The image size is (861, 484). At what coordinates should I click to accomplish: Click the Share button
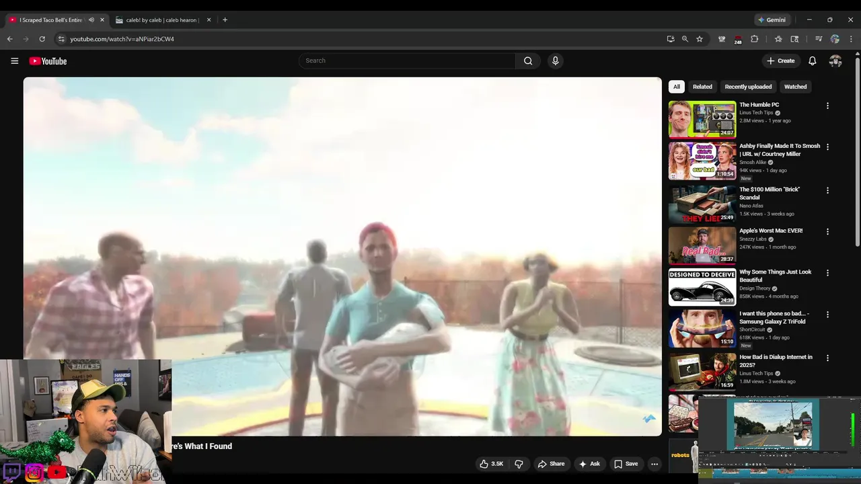coord(550,464)
